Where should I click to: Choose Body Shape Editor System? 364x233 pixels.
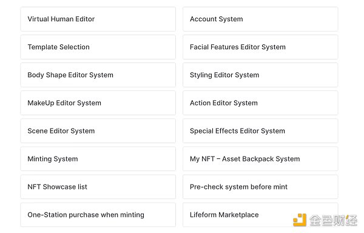coord(98,75)
